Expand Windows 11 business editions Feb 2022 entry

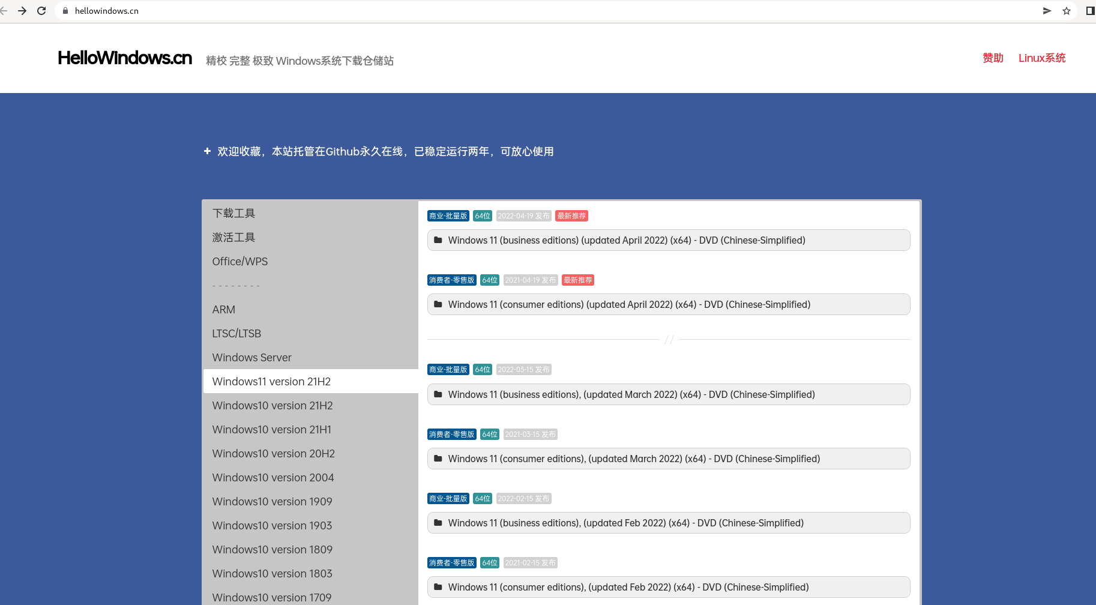(x=669, y=523)
